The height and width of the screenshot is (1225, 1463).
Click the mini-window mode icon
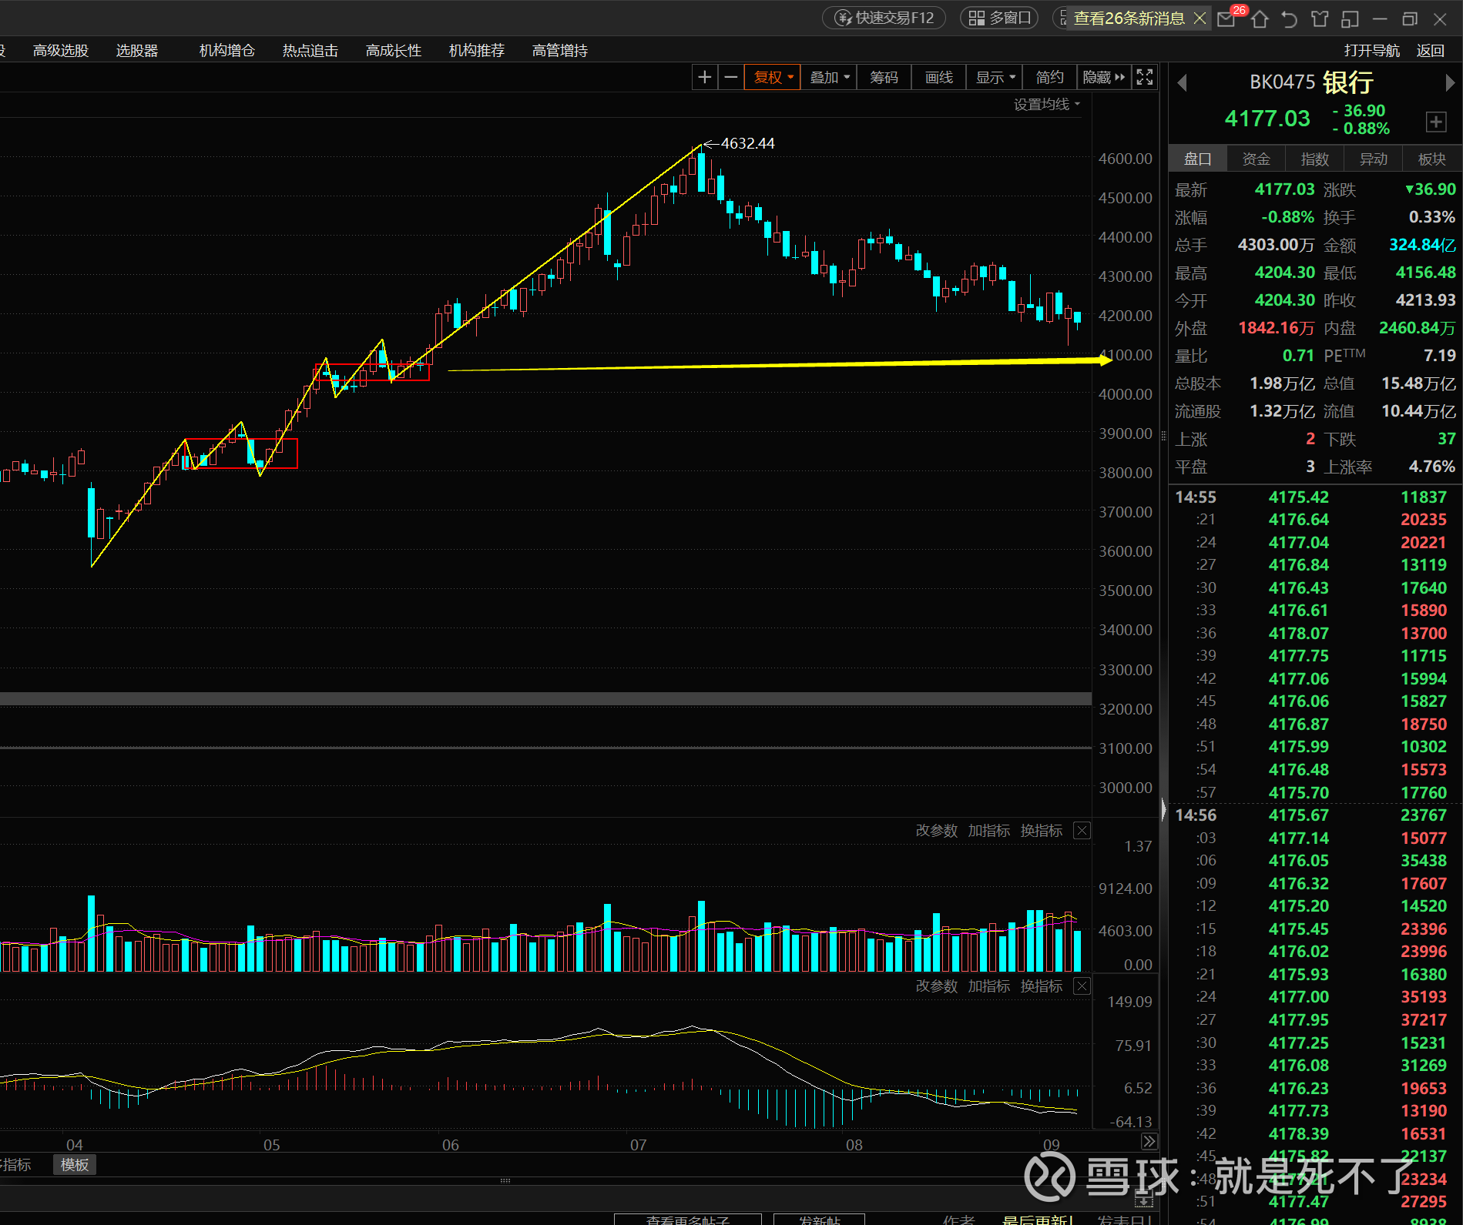(x=1350, y=18)
